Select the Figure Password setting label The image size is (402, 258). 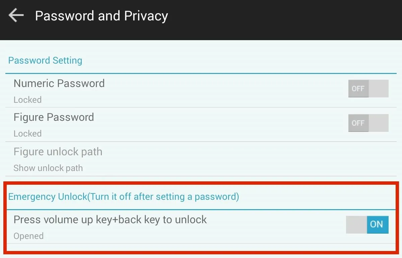(54, 117)
